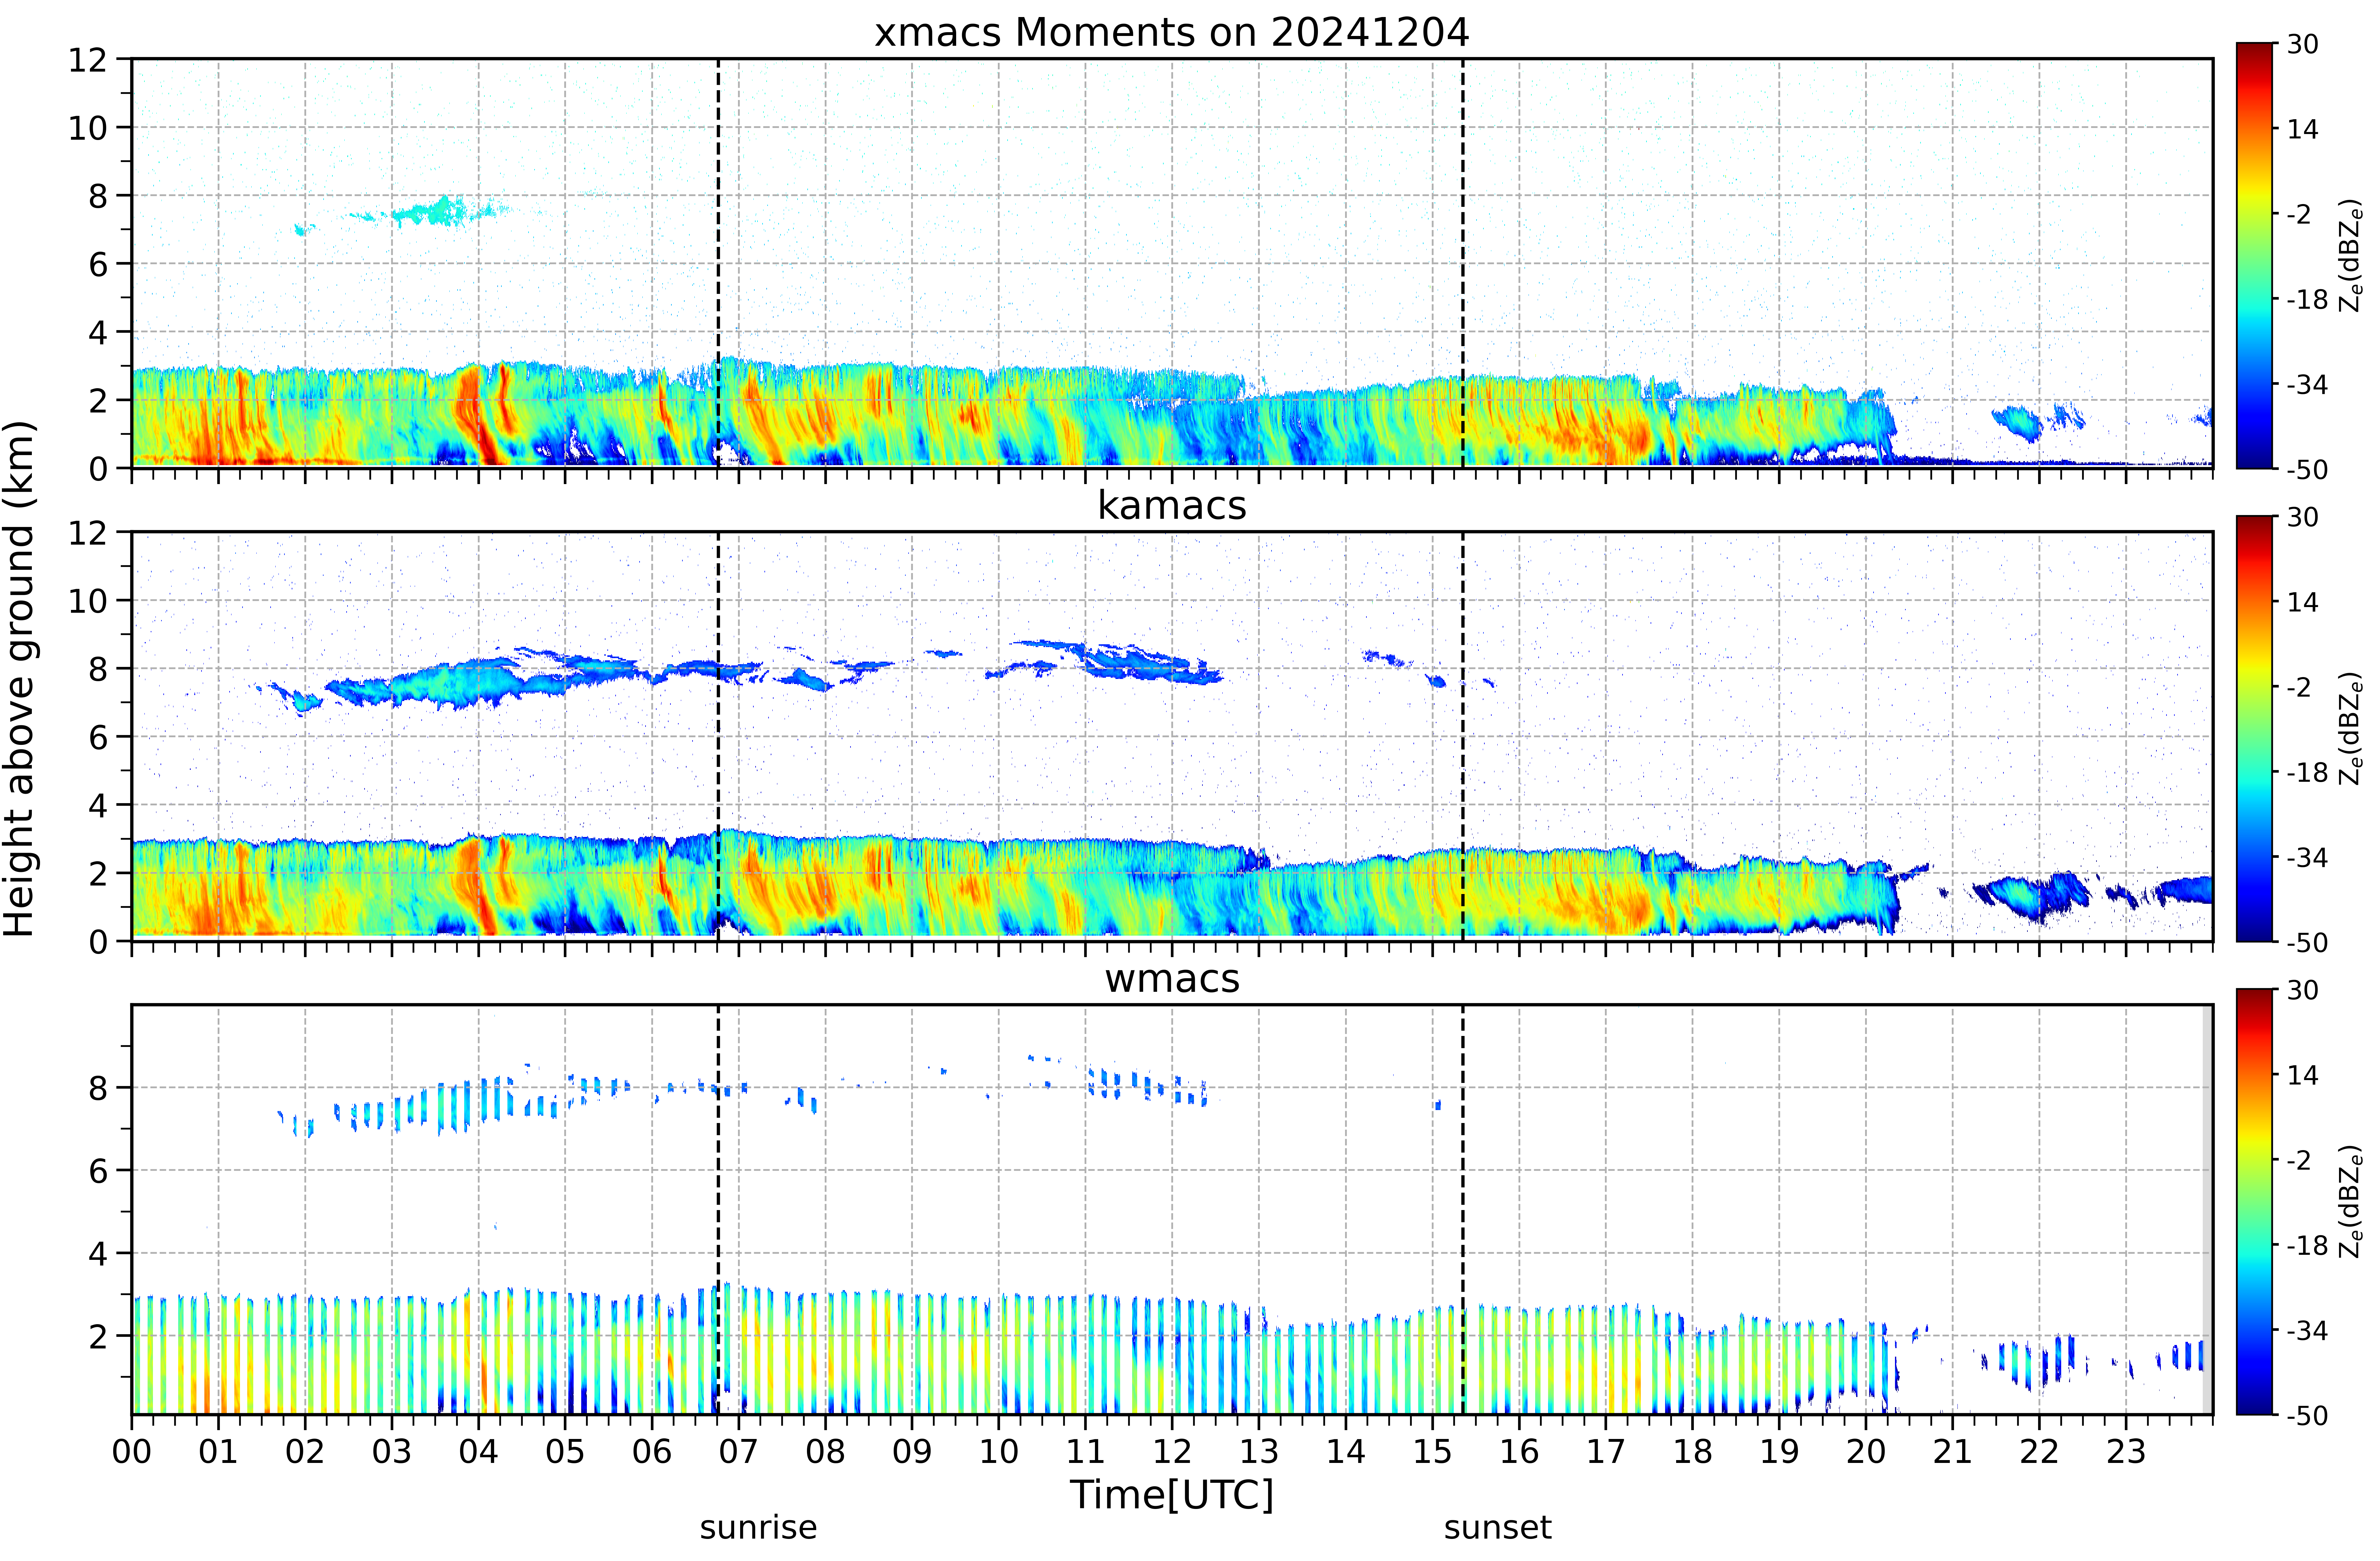Click the sunrise dashed line in the xmacs panel

coord(718,263)
